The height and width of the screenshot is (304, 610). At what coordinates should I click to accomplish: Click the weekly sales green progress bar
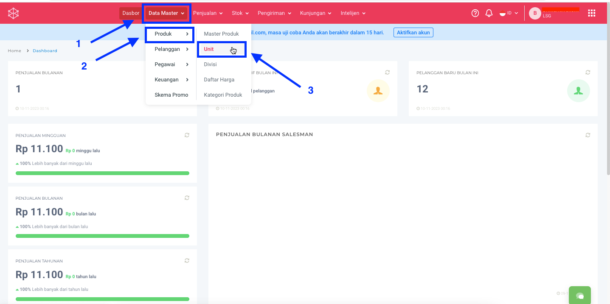(x=102, y=173)
